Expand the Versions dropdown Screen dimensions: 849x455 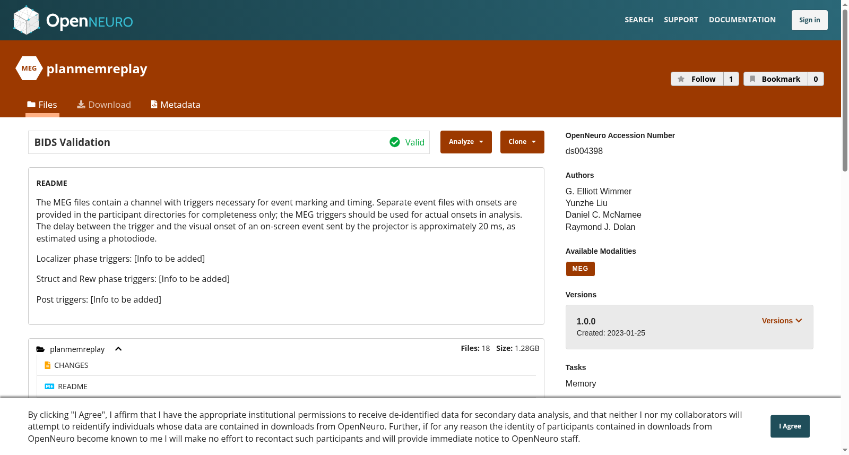coord(782,321)
